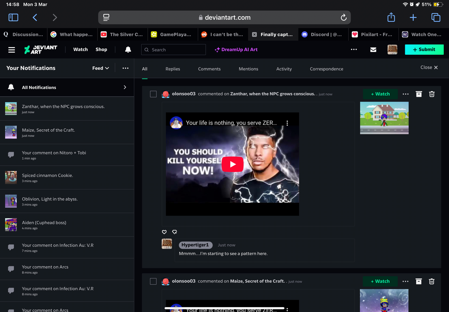Archive the Maize comment notification
This screenshot has height=312, width=449.
(x=419, y=281)
